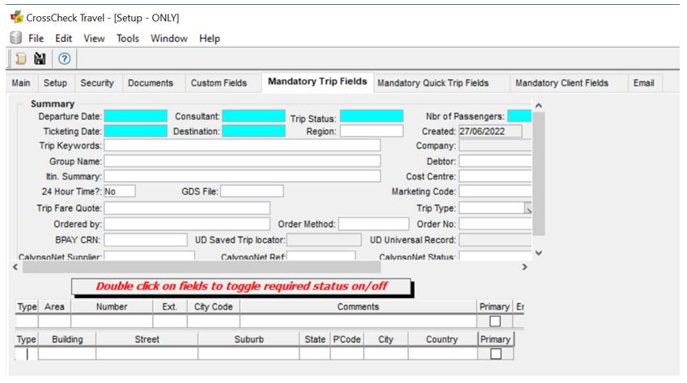Click the scroll/notes toolbar icon

coord(20,59)
